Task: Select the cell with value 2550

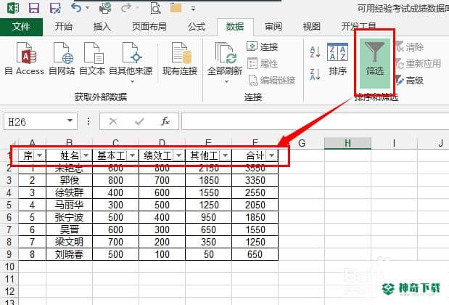Action: click(x=255, y=192)
